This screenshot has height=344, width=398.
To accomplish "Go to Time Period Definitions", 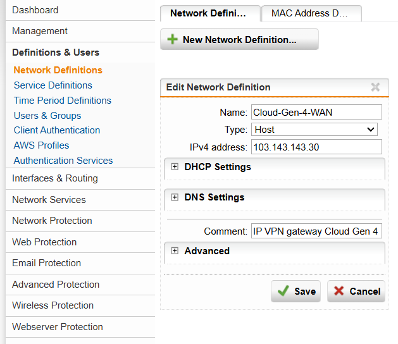I will click(63, 101).
